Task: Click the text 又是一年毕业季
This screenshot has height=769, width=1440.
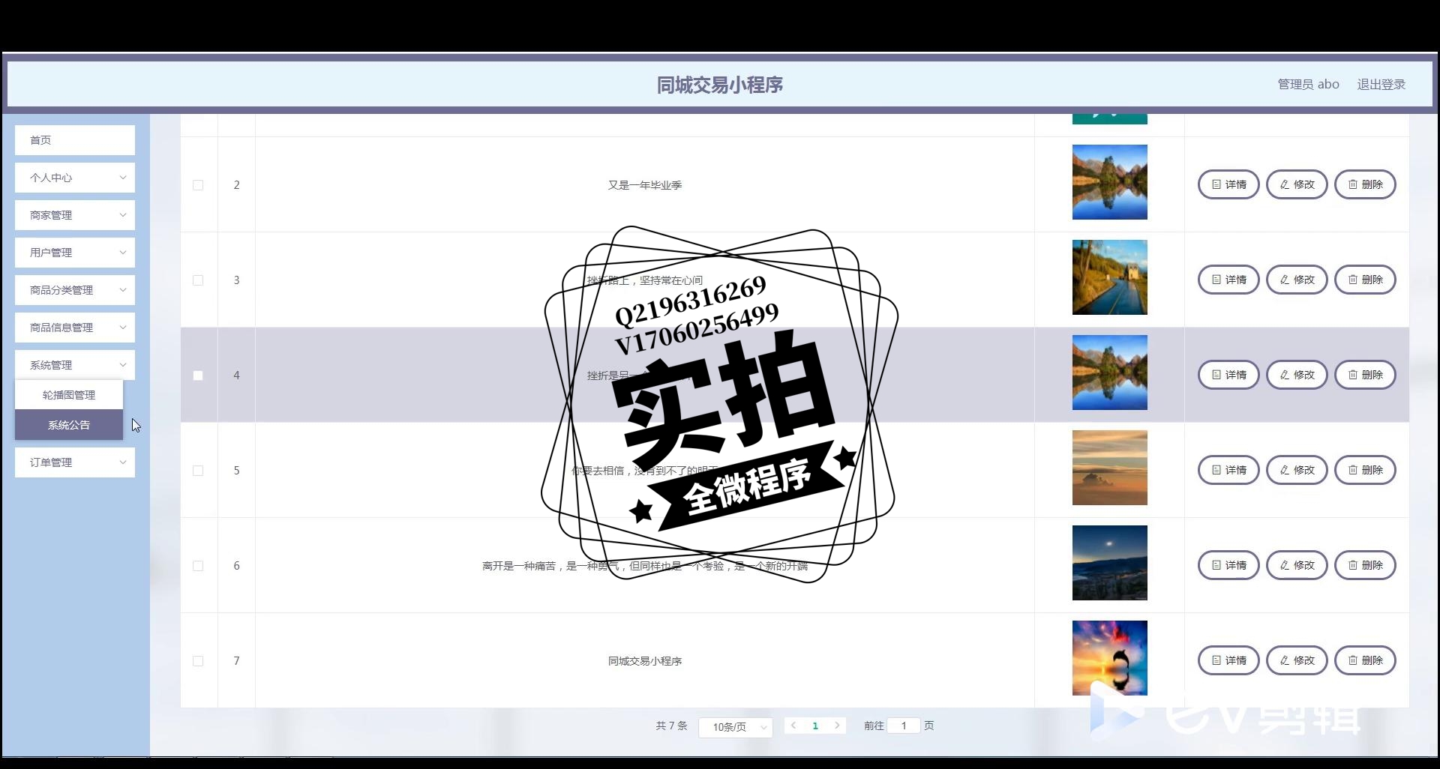Action: (x=645, y=185)
